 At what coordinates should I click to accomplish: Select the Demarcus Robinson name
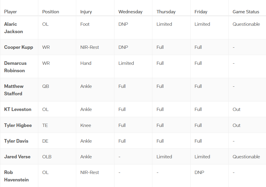pyautogui.click(x=15, y=67)
